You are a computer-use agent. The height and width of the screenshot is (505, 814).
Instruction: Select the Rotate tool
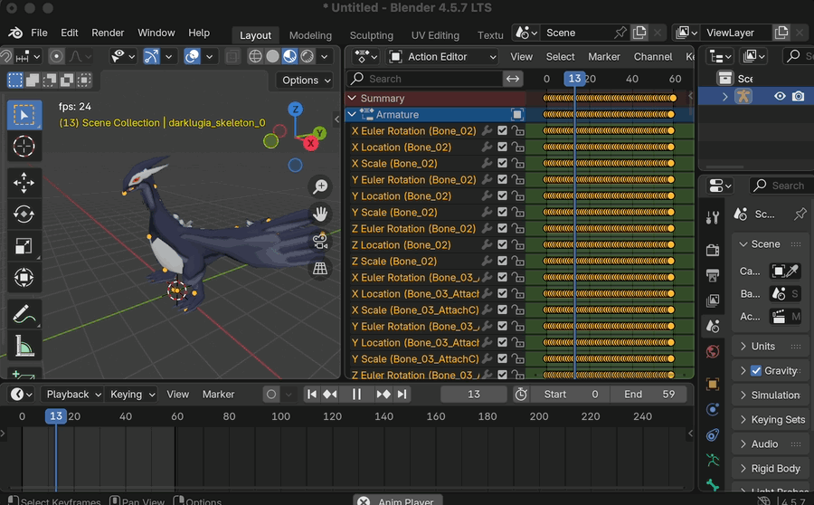(x=24, y=214)
